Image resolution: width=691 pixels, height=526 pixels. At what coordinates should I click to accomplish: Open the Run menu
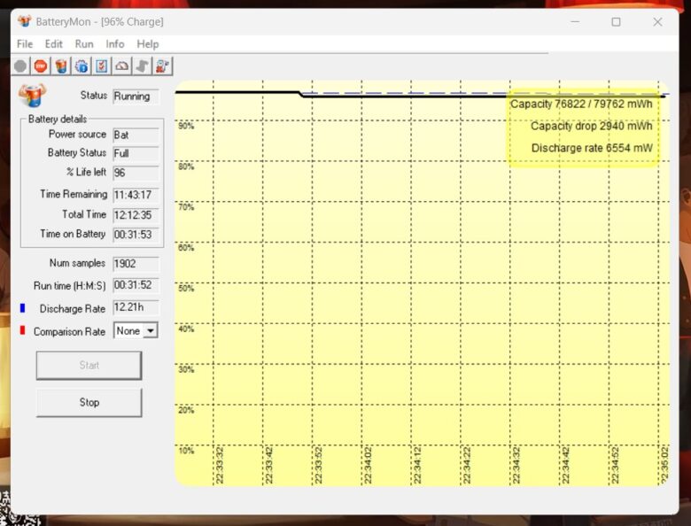tap(84, 43)
